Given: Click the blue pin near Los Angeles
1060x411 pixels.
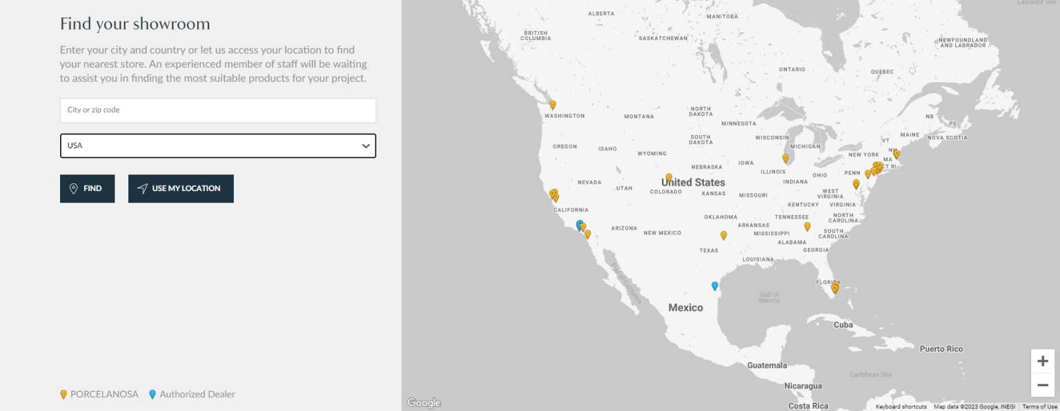Looking at the screenshot, I should point(579,224).
